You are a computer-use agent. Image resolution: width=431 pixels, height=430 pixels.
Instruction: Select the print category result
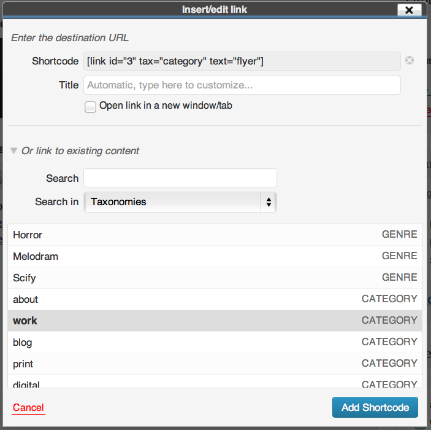[x=215, y=364]
